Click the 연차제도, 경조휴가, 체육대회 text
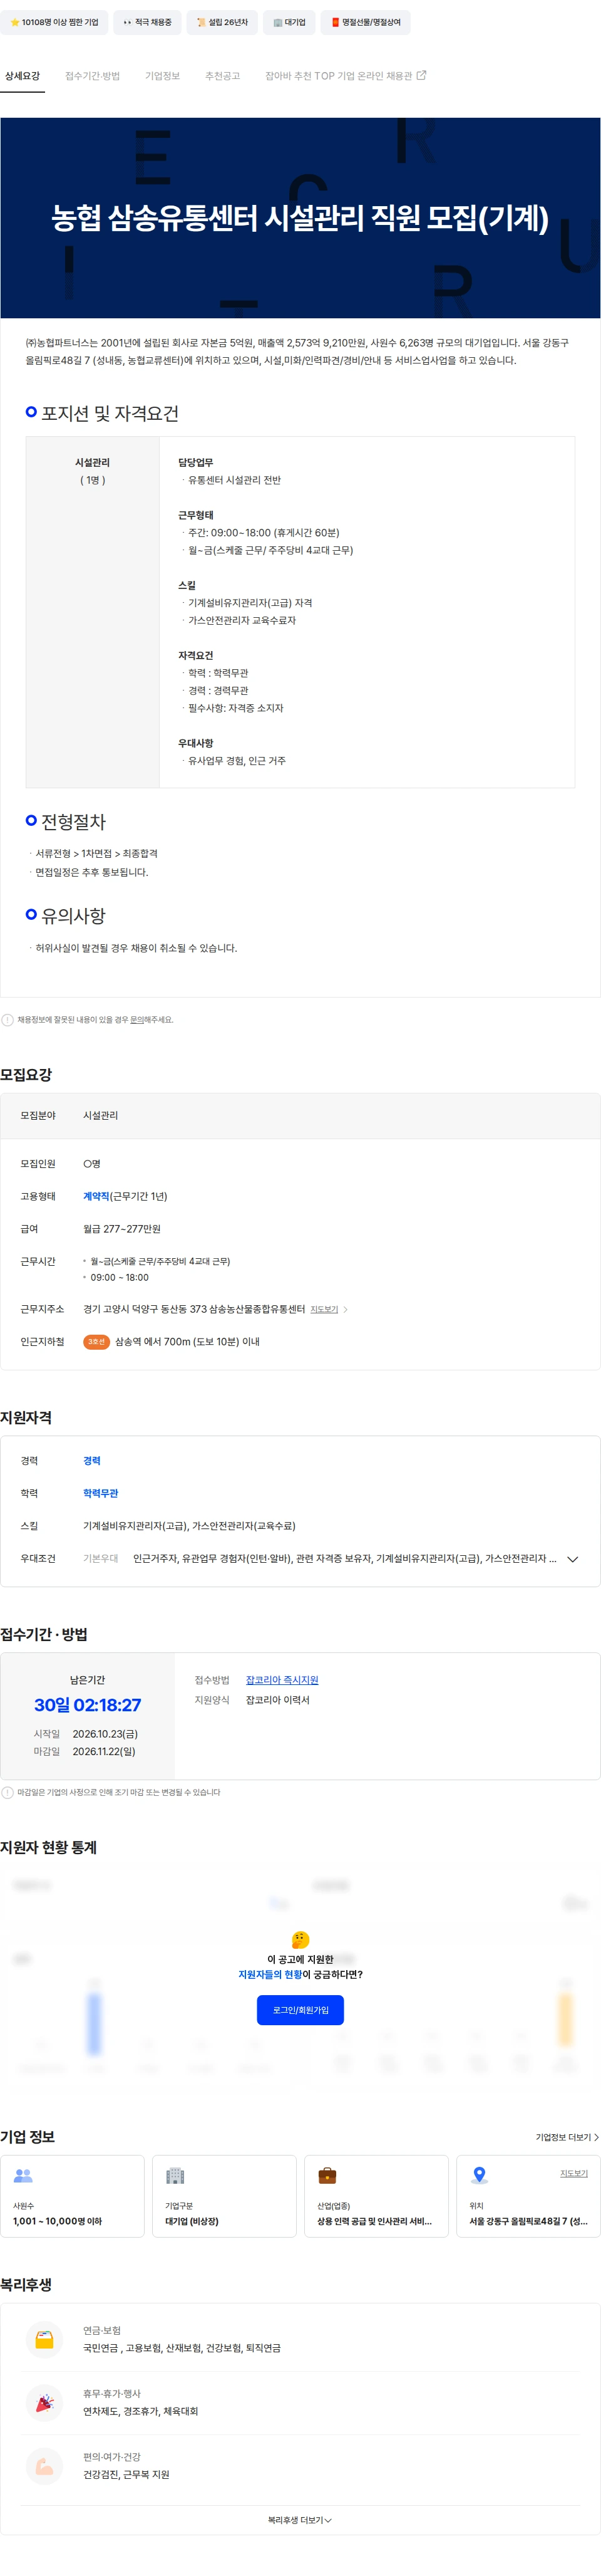Viewport: 601px width, 2576px height. [140, 2411]
